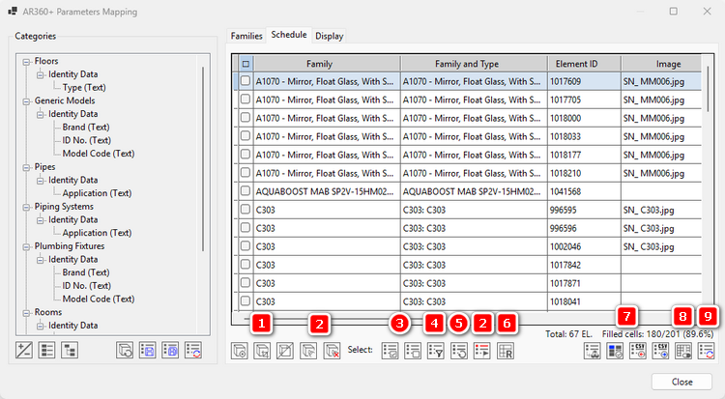The image size is (725, 399).
Task: Collapse the Piping Systems category node
Action: point(26,207)
